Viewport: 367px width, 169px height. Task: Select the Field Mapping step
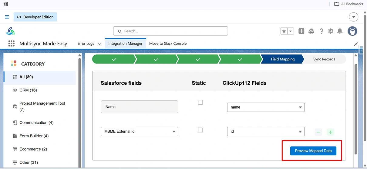click(x=282, y=59)
